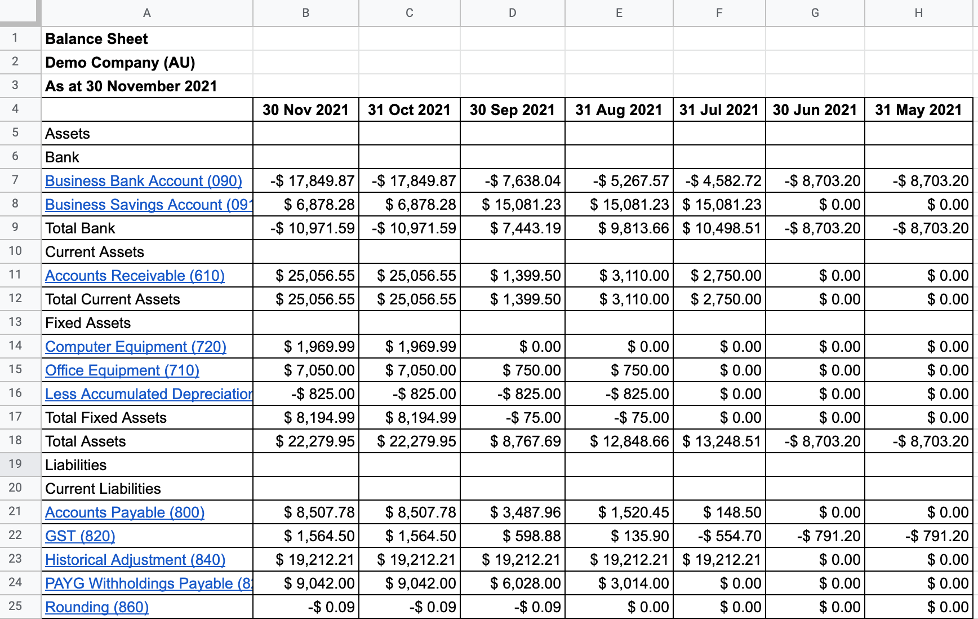This screenshot has height=619, width=978.
Task: Click the select-all corner box
Action: coord(20,12)
